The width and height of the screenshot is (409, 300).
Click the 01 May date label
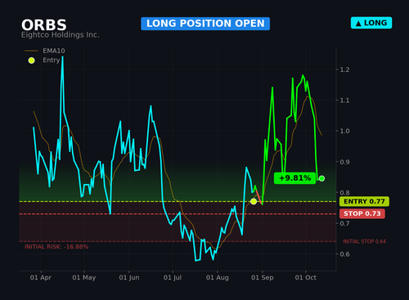pyautogui.click(x=84, y=278)
